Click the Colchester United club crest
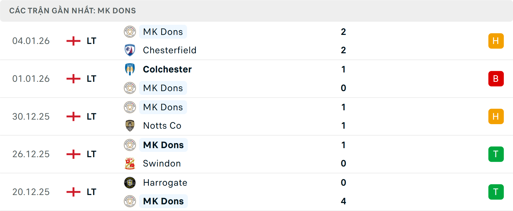 point(130,69)
